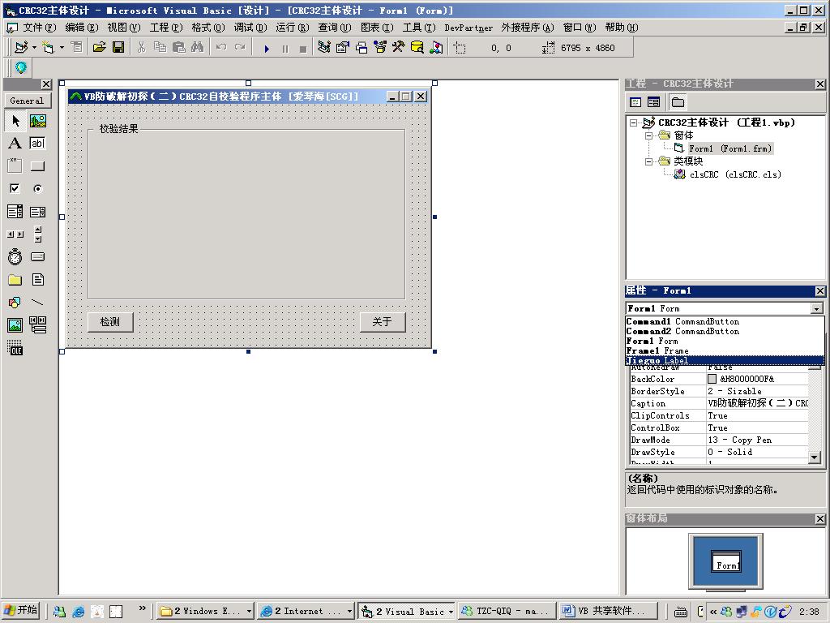The image size is (830, 623).
Task: Choose Command2 CommandButton from object list
Action: click(725, 331)
